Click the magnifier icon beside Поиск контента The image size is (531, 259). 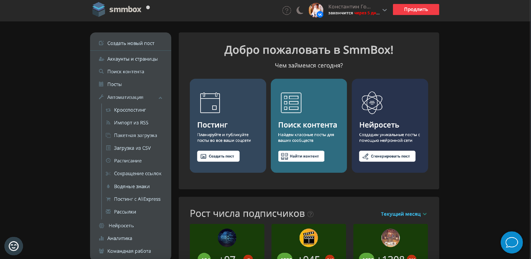[x=101, y=71]
